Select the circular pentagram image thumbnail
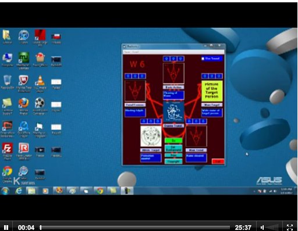The image size is (298, 231). [x=151, y=136]
